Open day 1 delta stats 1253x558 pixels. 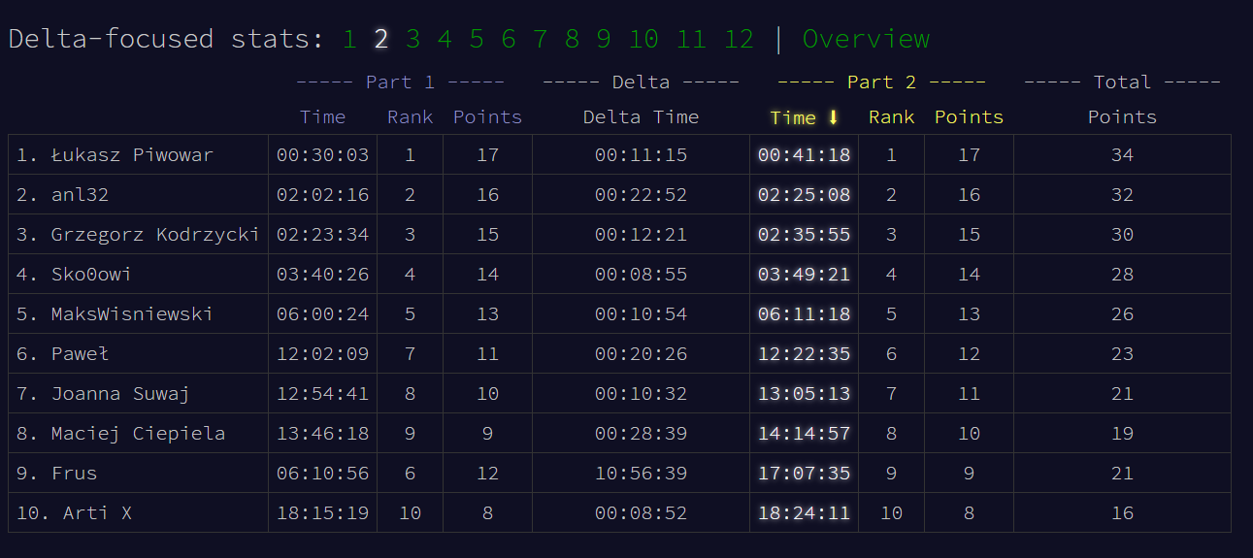click(349, 39)
